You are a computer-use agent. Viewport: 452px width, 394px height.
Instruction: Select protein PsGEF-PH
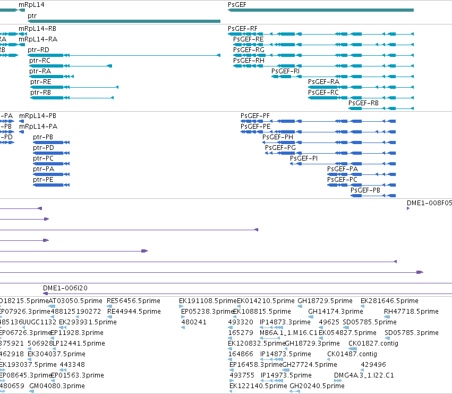pos(329,142)
